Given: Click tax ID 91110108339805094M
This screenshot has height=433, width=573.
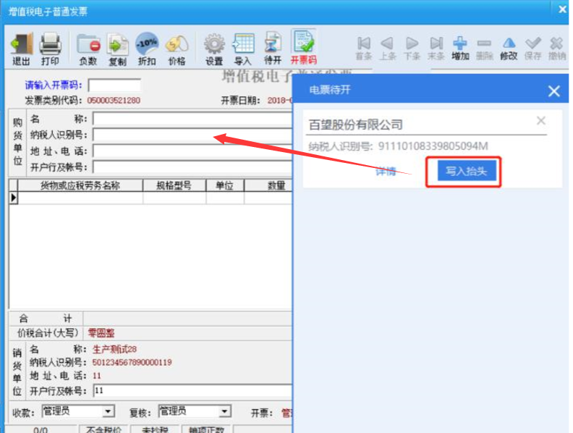Looking at the screenshot, I should [433, 146].
